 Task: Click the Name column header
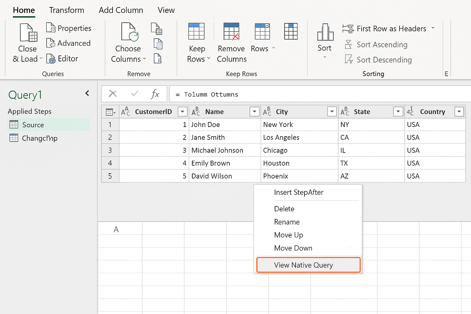click(x=225, y=112)
